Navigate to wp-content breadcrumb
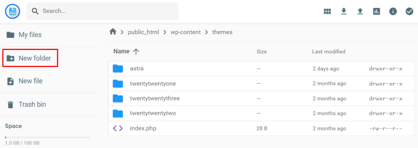 (186, 32)
